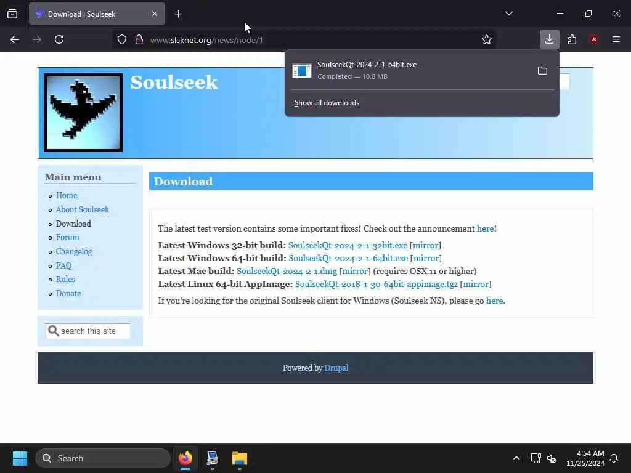Open the Windows Start menu
Image resolution: width=631 pixels, height=473 pixels.
click(20, 458)
